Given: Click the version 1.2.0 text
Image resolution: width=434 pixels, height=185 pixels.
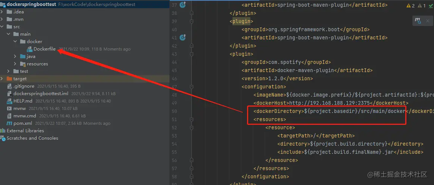Looking at the screenshot, I should pyautogui.click(x=275, y=79).
